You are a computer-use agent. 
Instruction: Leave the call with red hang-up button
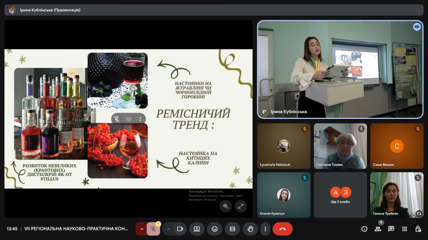click(282, 229)
